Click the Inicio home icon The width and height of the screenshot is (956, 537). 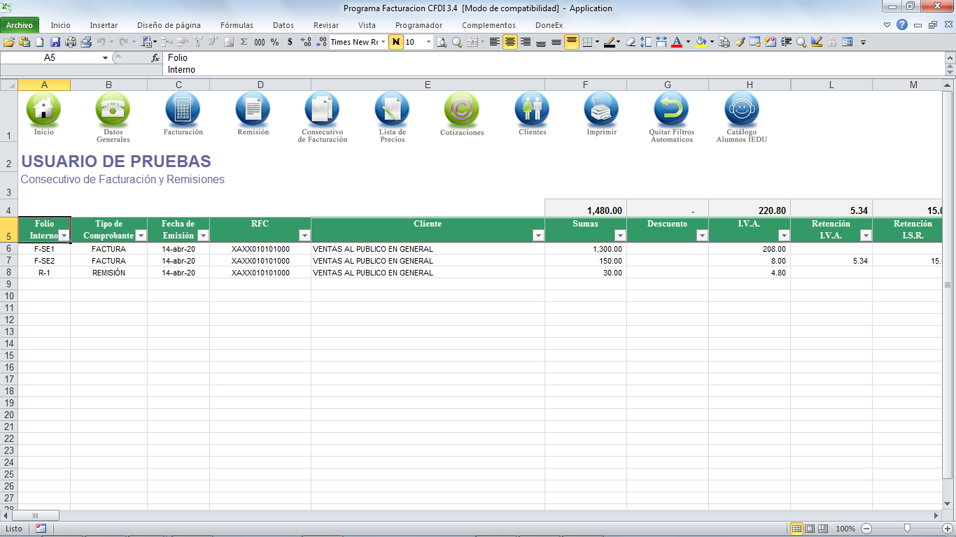(43, 110)
